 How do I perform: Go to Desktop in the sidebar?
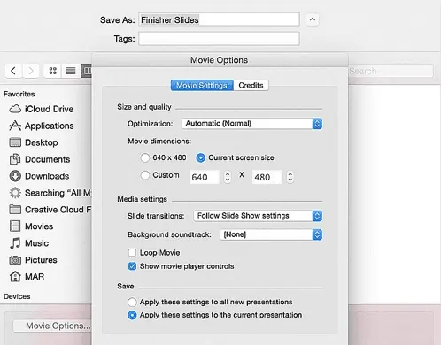34,142
